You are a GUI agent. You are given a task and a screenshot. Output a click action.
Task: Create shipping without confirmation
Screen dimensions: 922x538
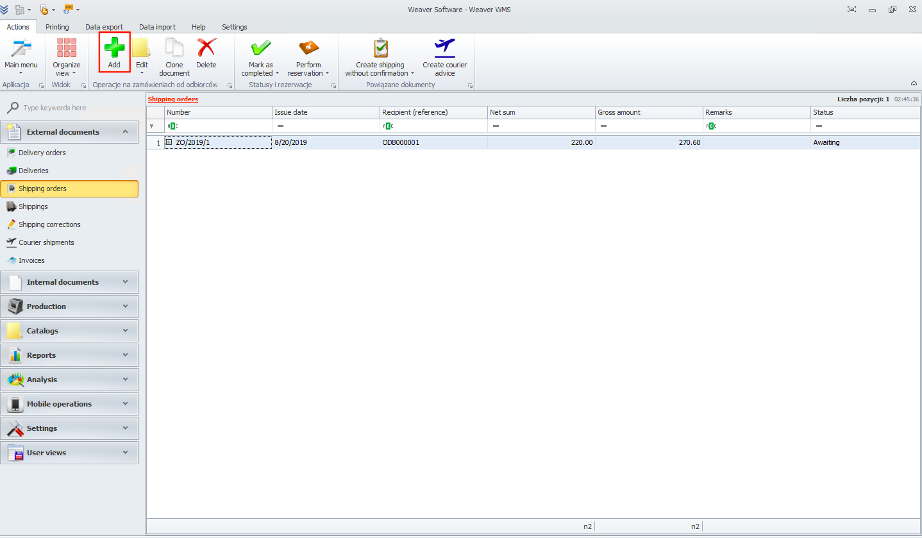(380, 56)
